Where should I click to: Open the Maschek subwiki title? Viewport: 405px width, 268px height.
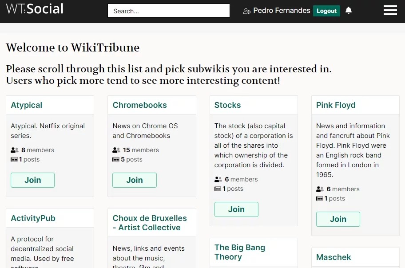[x=334, y=257]
